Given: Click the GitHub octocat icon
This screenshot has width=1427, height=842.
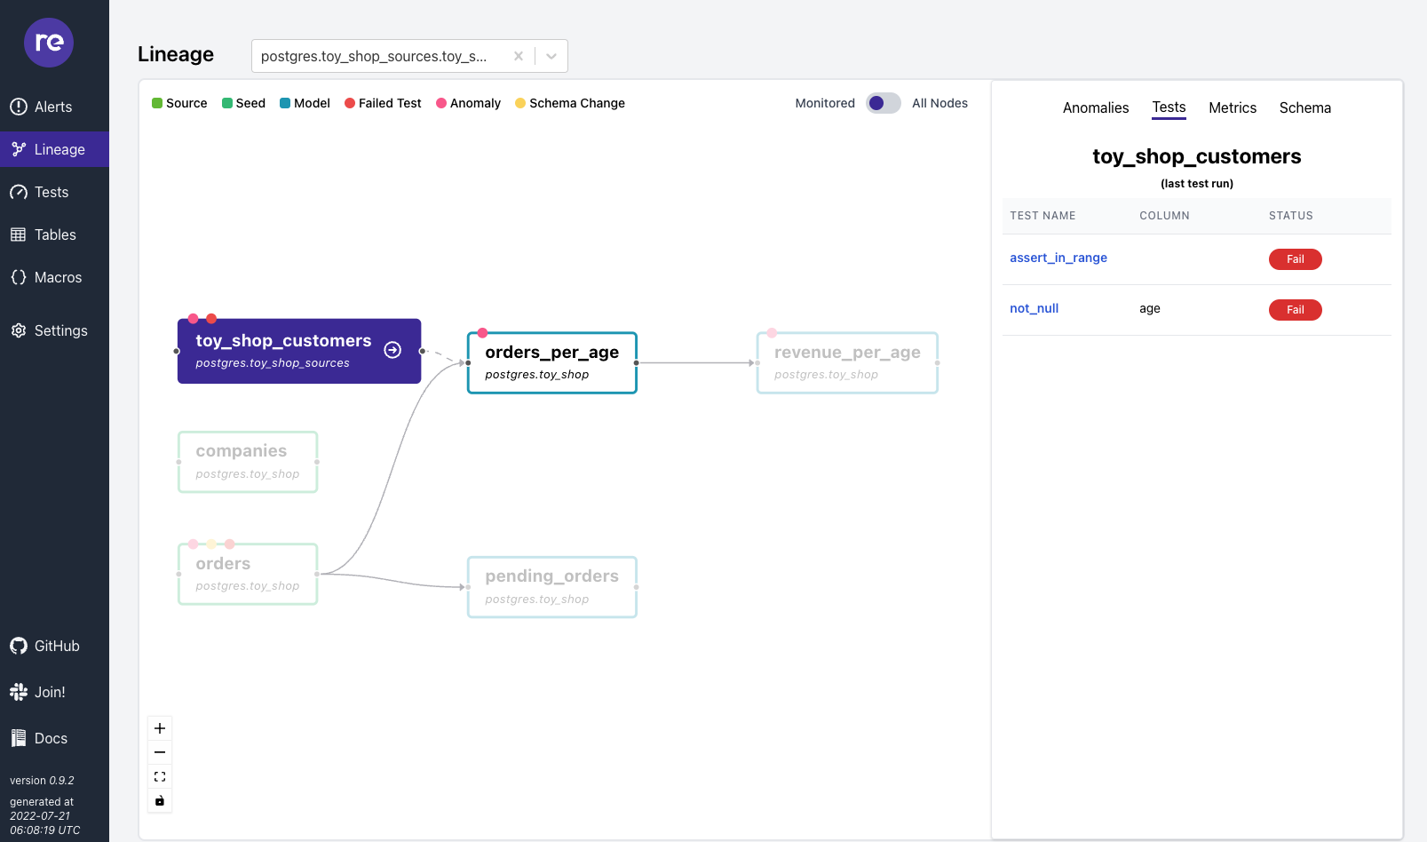Looking at the screenshot, I should [x=19, y=646].
